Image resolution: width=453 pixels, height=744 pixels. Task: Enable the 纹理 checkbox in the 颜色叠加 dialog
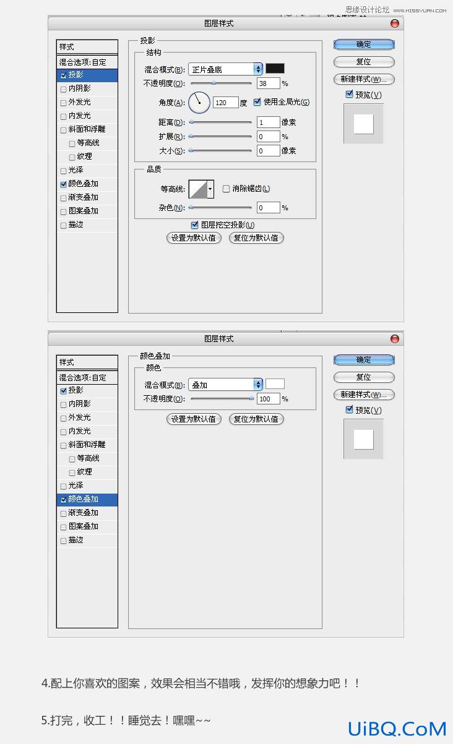(x=72, y=472)
